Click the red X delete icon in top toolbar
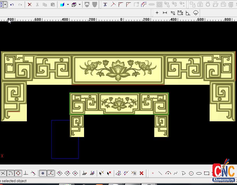The width and height of the screenshot is (237, 185). [30, 5]
